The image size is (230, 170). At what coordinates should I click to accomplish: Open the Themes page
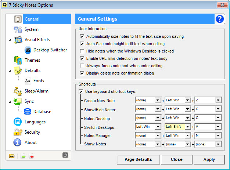(x=32, y=60)
